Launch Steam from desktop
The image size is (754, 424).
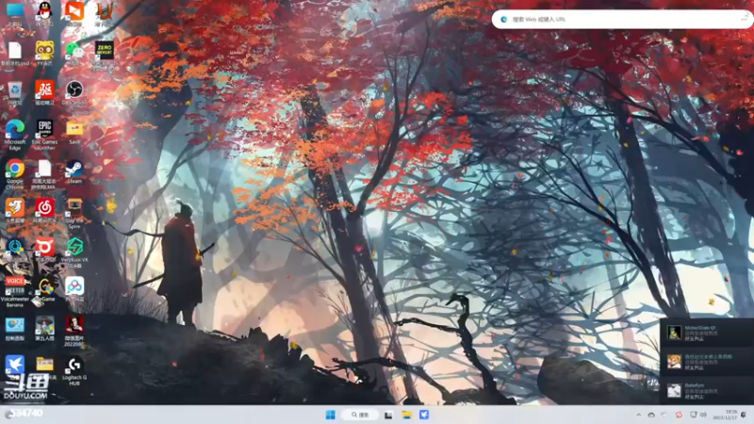coord(74,172)
